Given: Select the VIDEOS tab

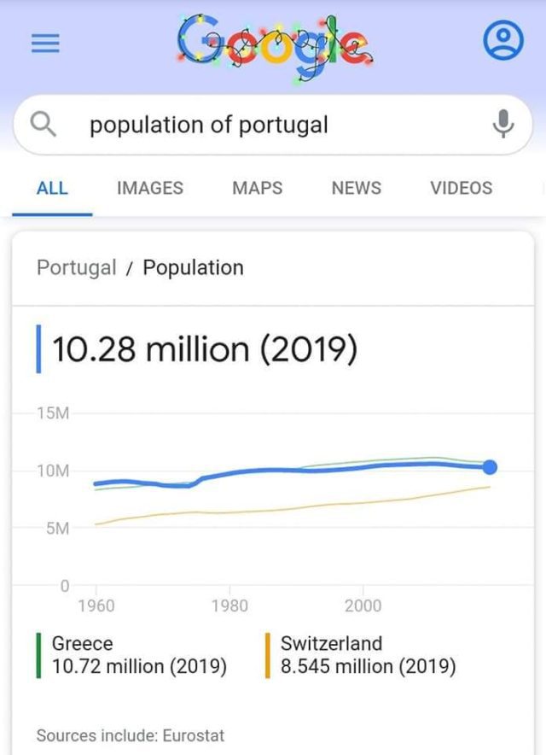Looking at the screenshot, I should coord(461,188).
